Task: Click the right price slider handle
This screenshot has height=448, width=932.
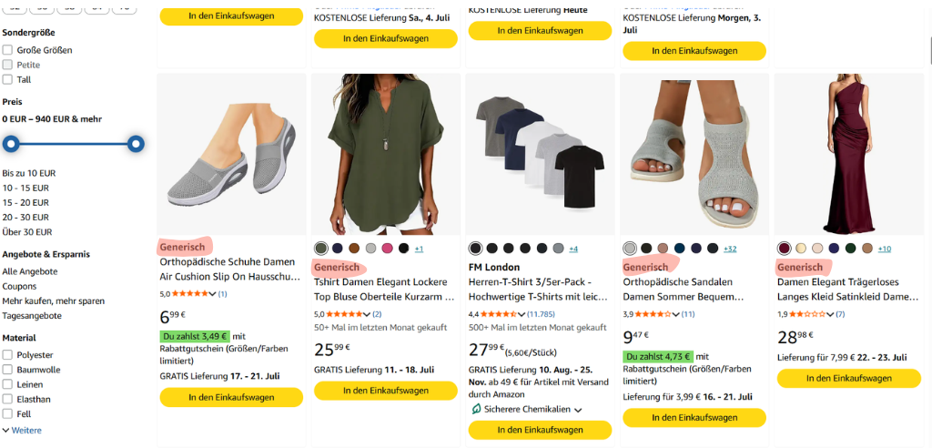Action: tap(137, 143)
